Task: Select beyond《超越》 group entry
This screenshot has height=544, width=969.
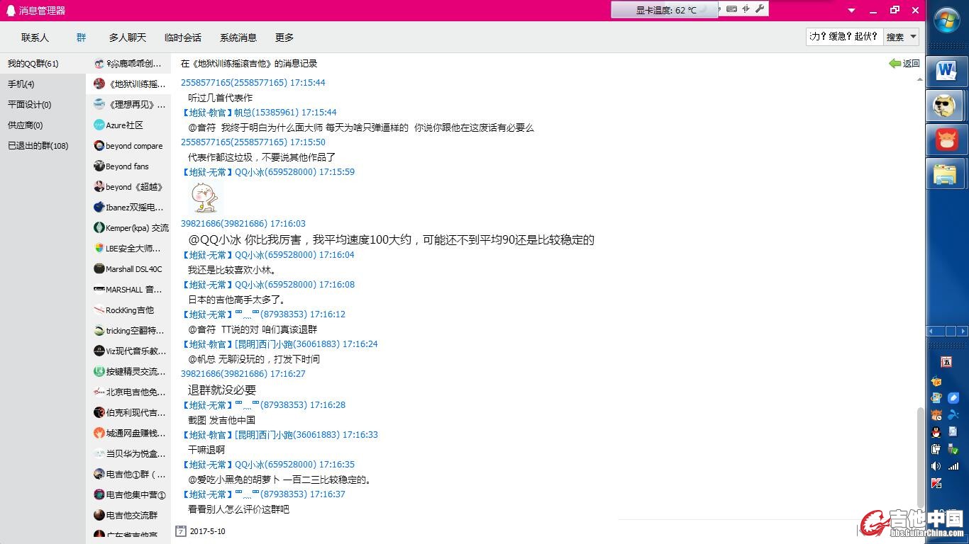Action: (128, 186)
